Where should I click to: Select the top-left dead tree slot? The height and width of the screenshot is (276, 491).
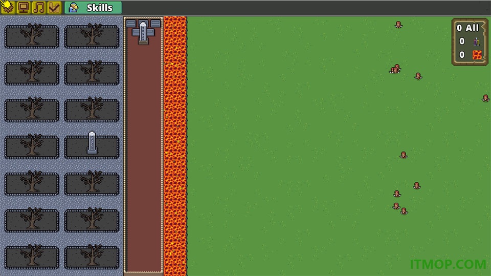click(32, 36)
